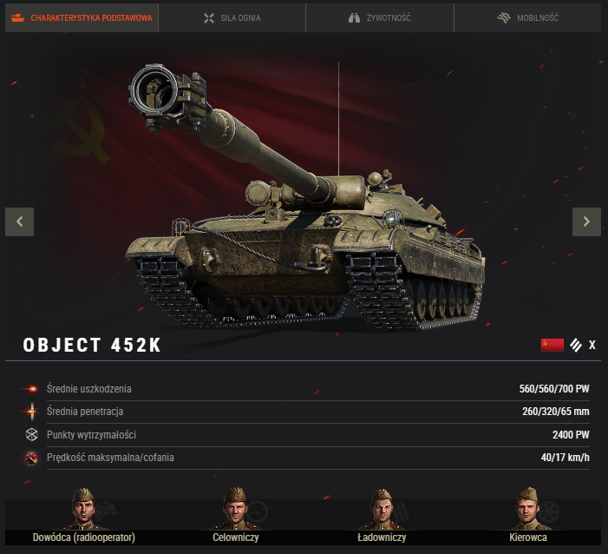
Task: Click the average damage icon
Action: (31, 389)
